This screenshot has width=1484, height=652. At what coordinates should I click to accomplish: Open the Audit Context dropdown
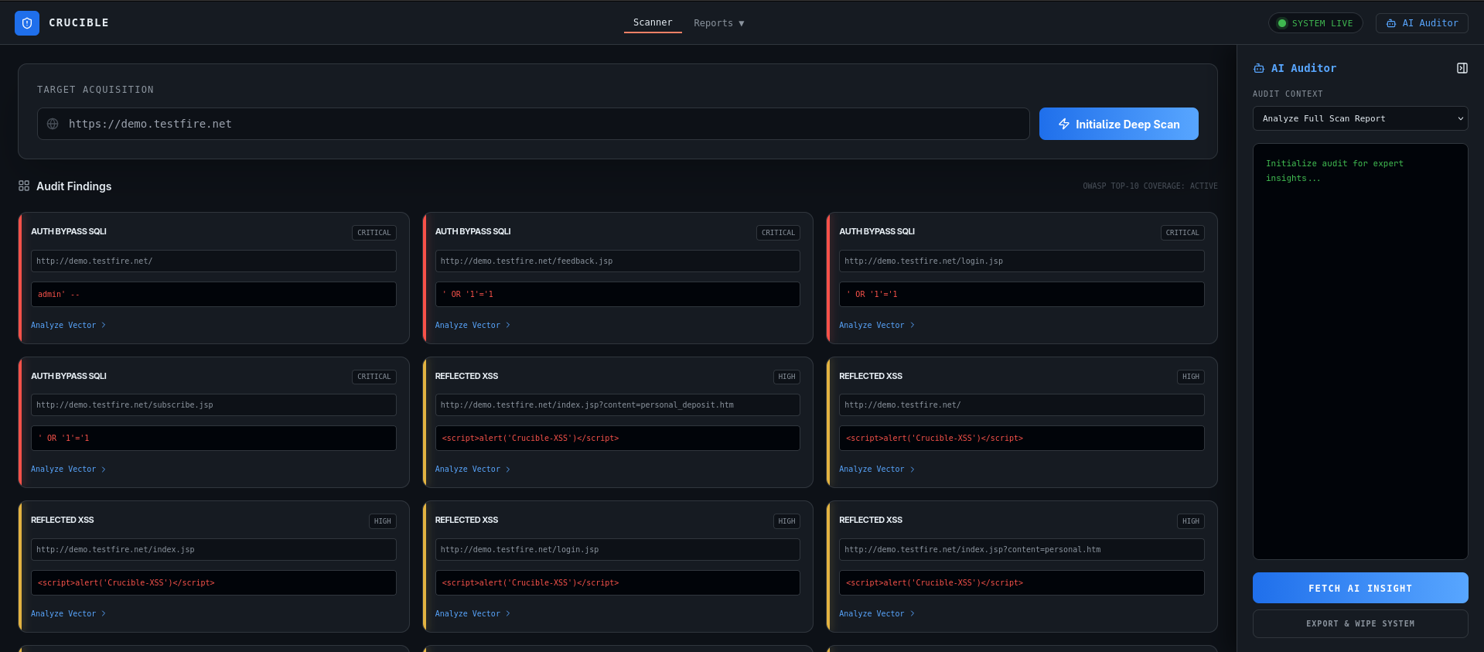(1360, 118)
